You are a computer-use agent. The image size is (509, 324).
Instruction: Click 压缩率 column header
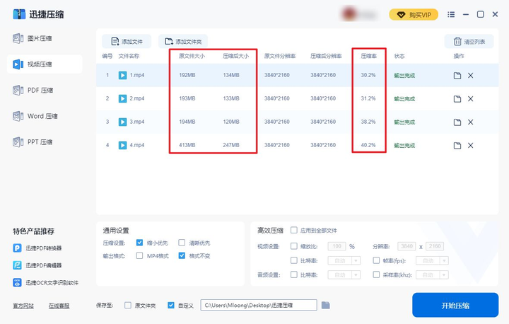[x=368, y=56]
